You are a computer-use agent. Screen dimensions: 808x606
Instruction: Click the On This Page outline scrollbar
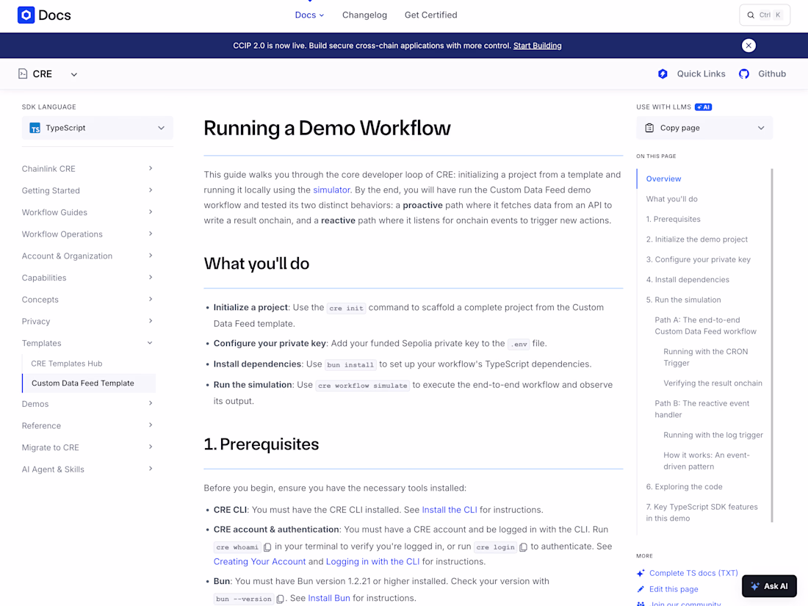coord(772,345)
